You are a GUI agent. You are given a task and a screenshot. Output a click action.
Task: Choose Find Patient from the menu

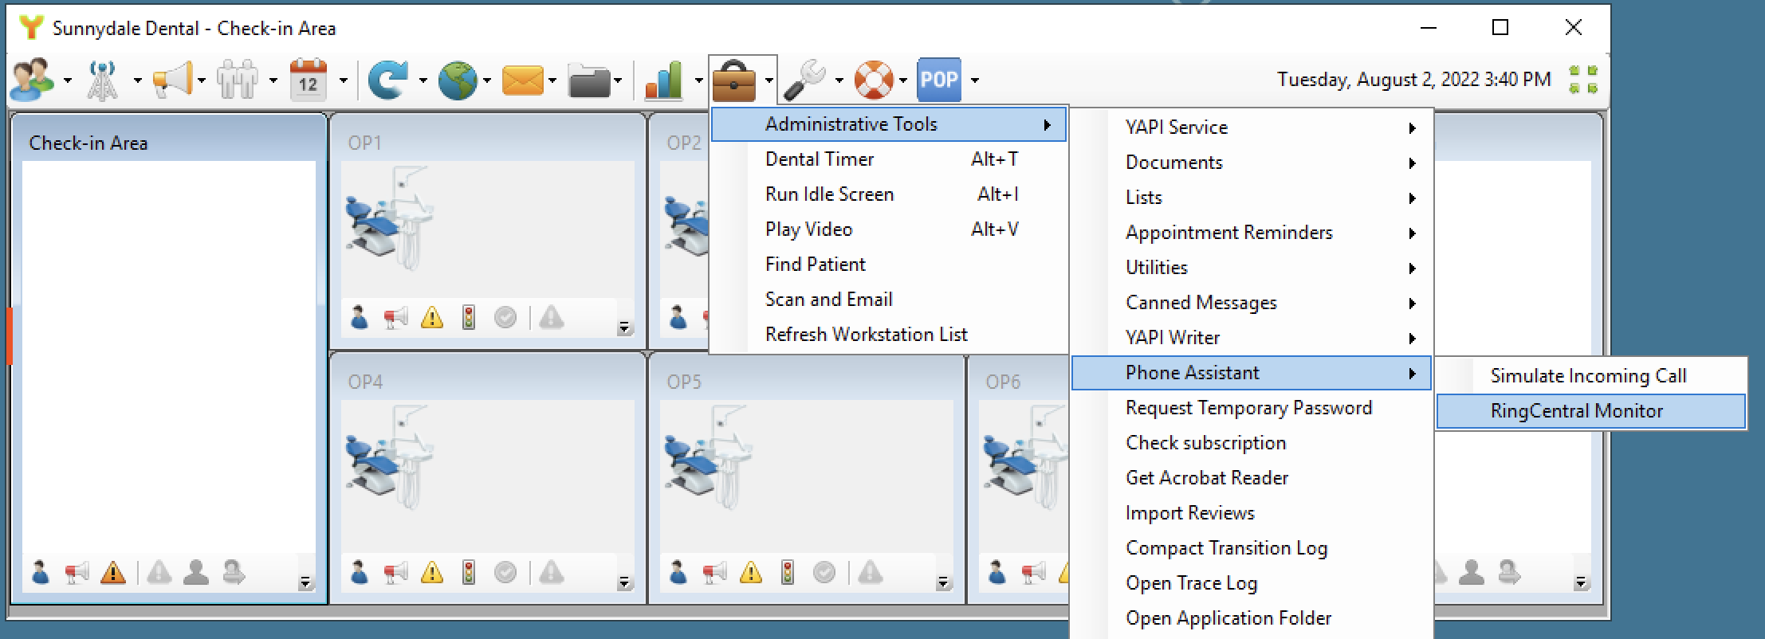(x=888, y=265)
